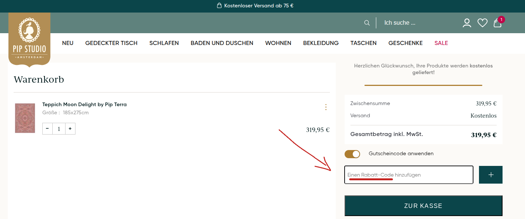Viewport: 525px width, 219px height.
Task: Open the SALE menu
Action: (441, 43)
